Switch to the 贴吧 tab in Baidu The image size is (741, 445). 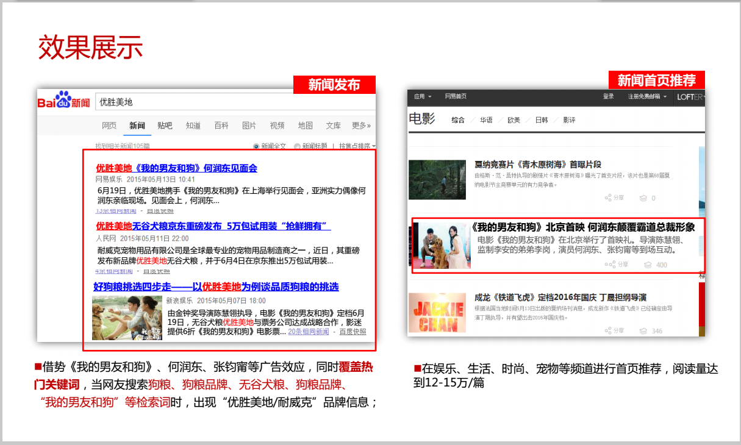coord(165,126)
